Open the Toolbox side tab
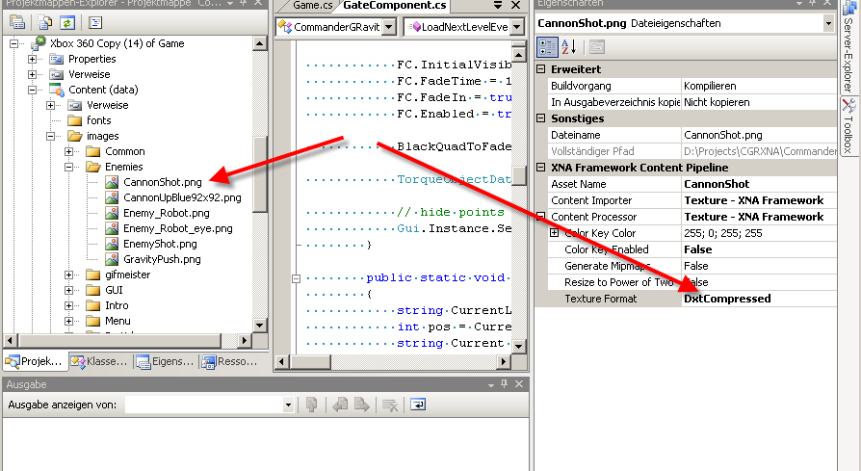The image size is (861, 471). 848,126
